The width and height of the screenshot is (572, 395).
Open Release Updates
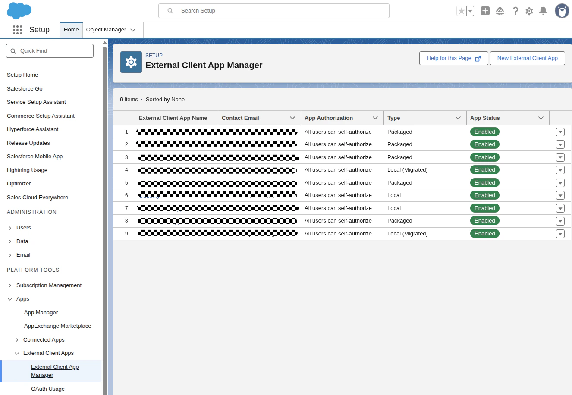click(x=28, y=143)
